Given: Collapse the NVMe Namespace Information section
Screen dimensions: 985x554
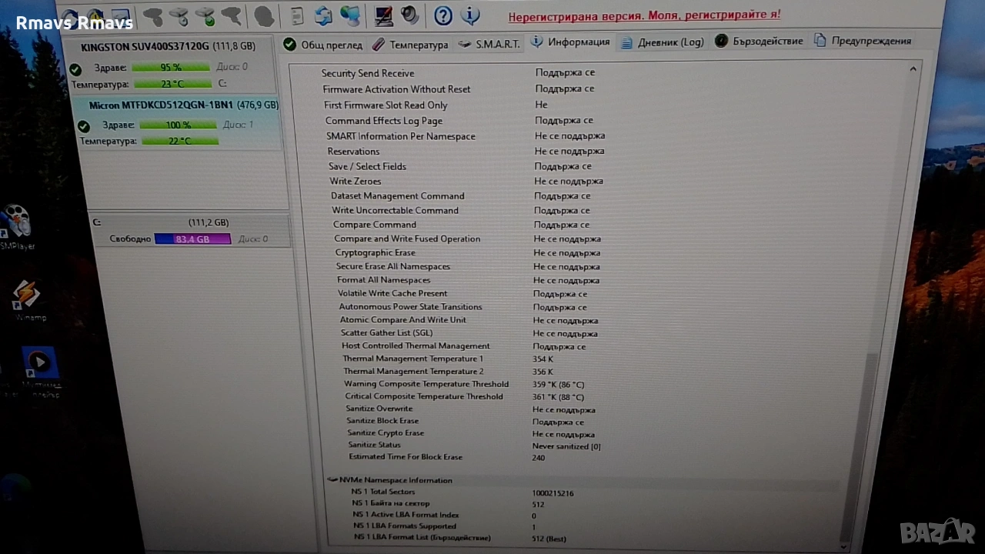Looking at the screenshot, I should click(x=332, y=480).
